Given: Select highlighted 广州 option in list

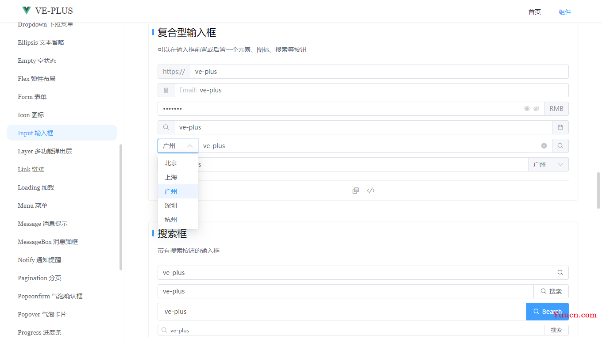Looking at the screenshot, I should [x=178, y=191].
